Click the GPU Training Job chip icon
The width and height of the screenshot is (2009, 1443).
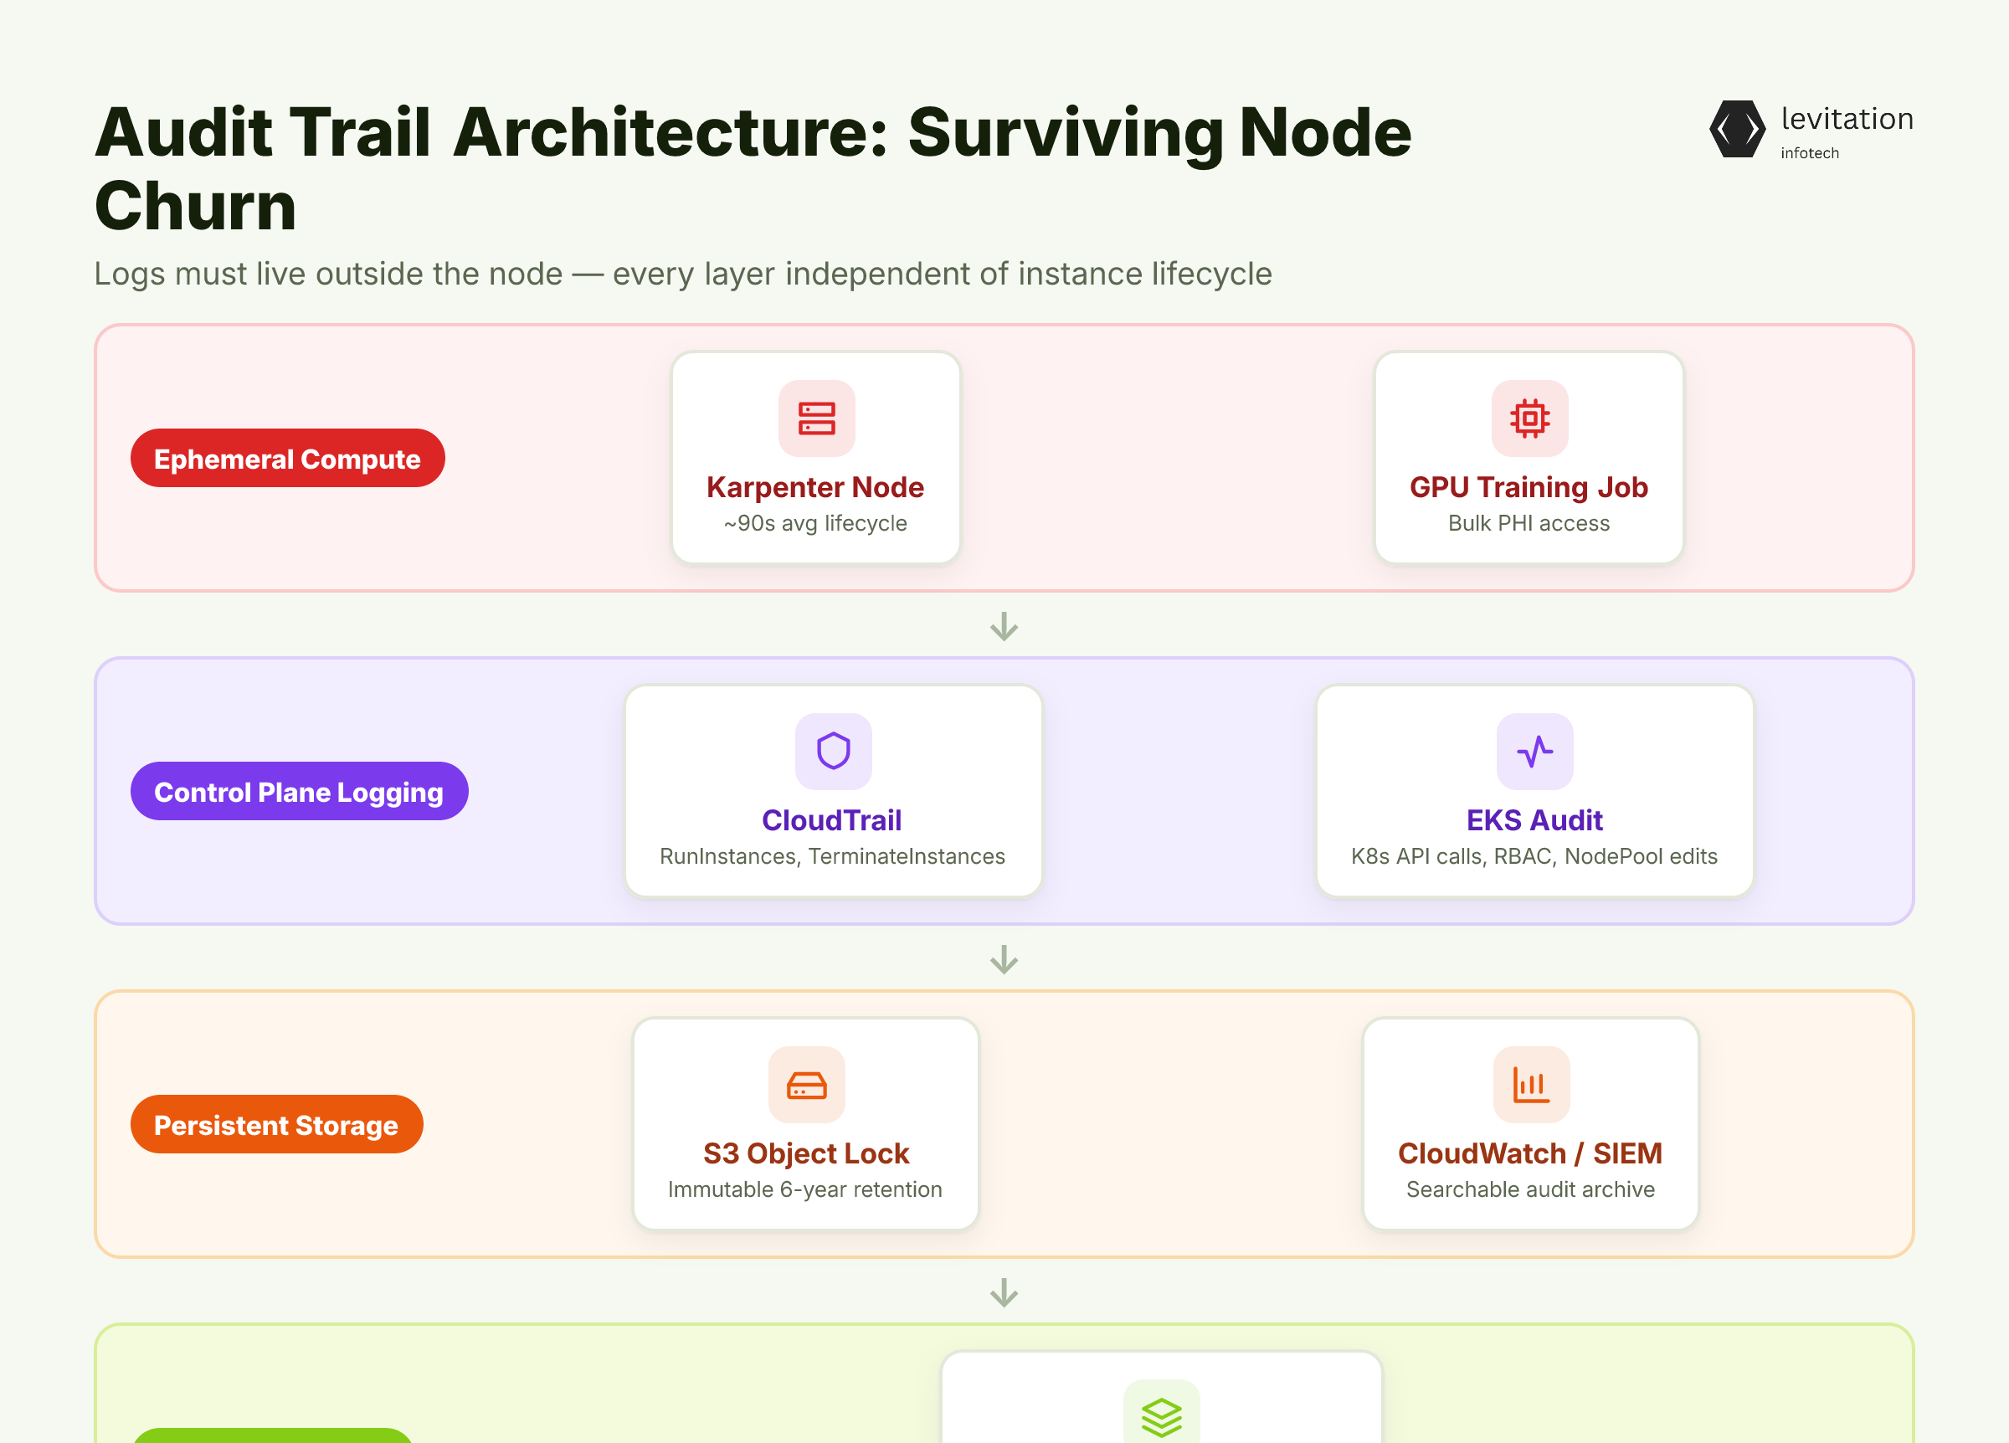point(1529,419)
